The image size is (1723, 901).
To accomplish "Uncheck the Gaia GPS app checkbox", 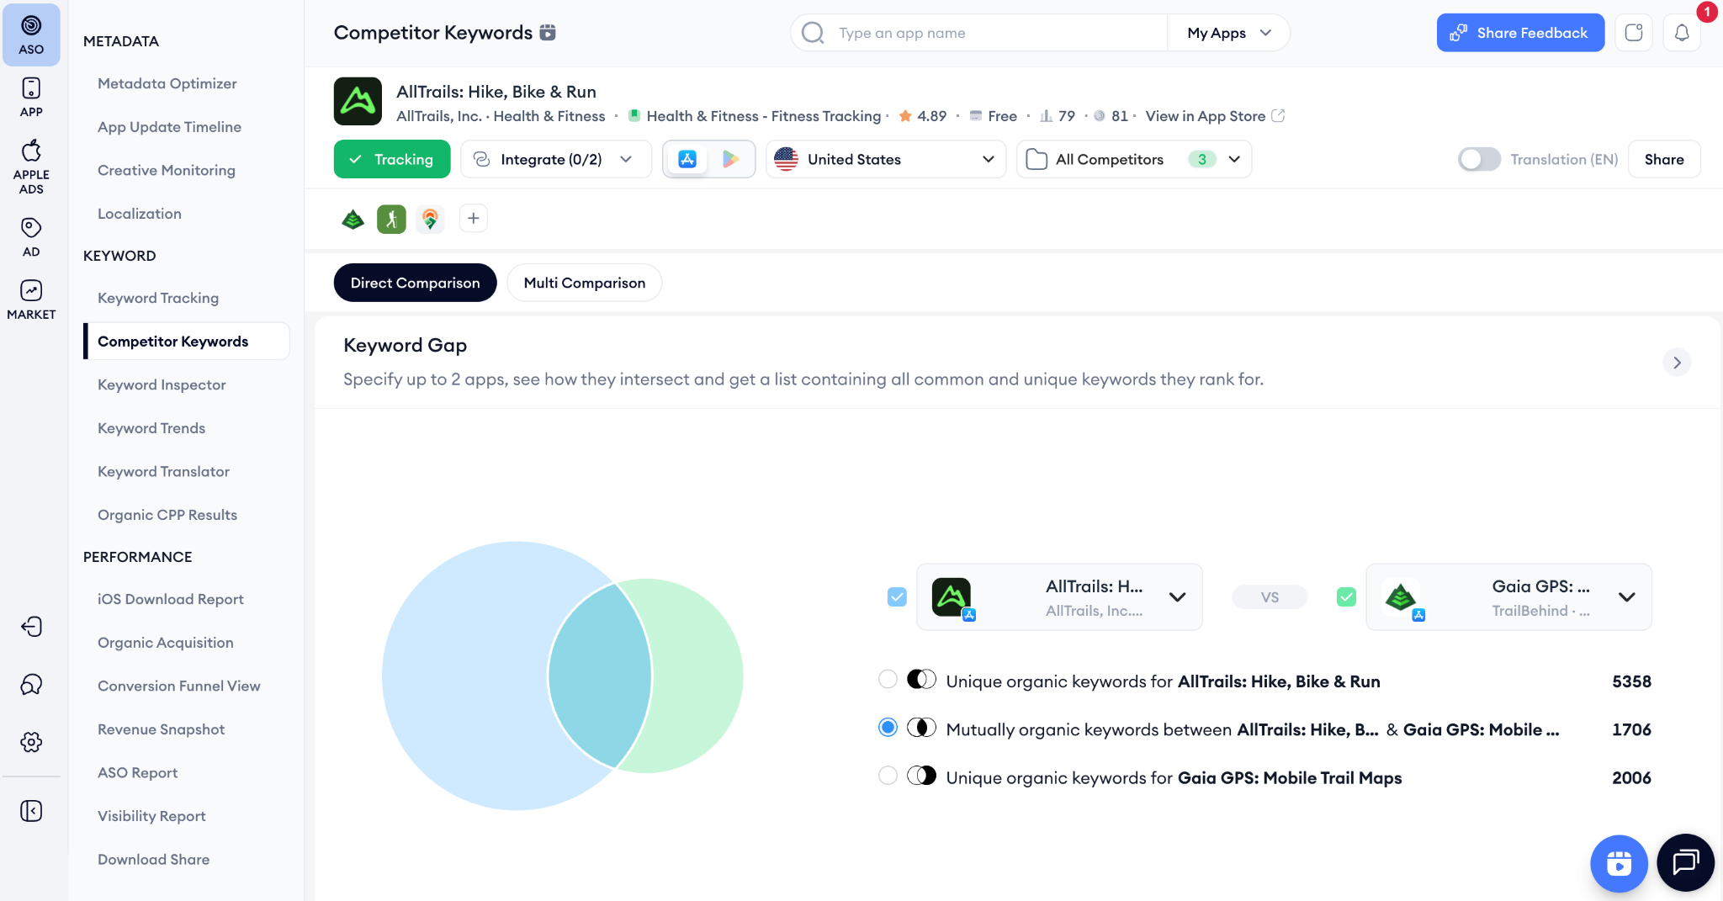I will tap(1346, 596).
